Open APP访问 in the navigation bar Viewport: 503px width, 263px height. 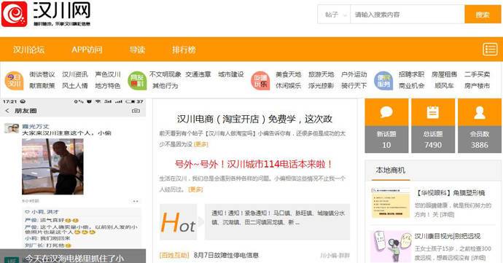87,50
